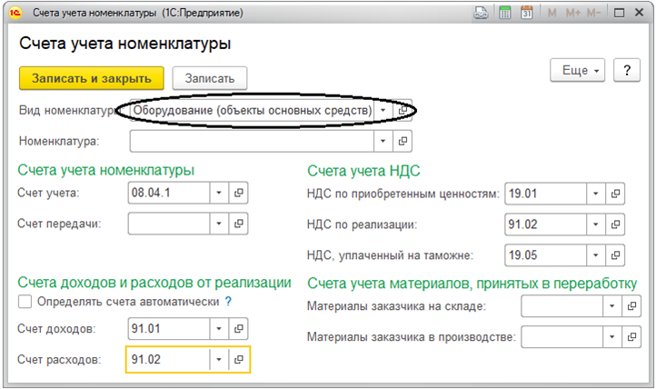Screen dimensions: 656x389
Task: Open НДС, уплаченный на таможне item icon
Action: (615, 255)
